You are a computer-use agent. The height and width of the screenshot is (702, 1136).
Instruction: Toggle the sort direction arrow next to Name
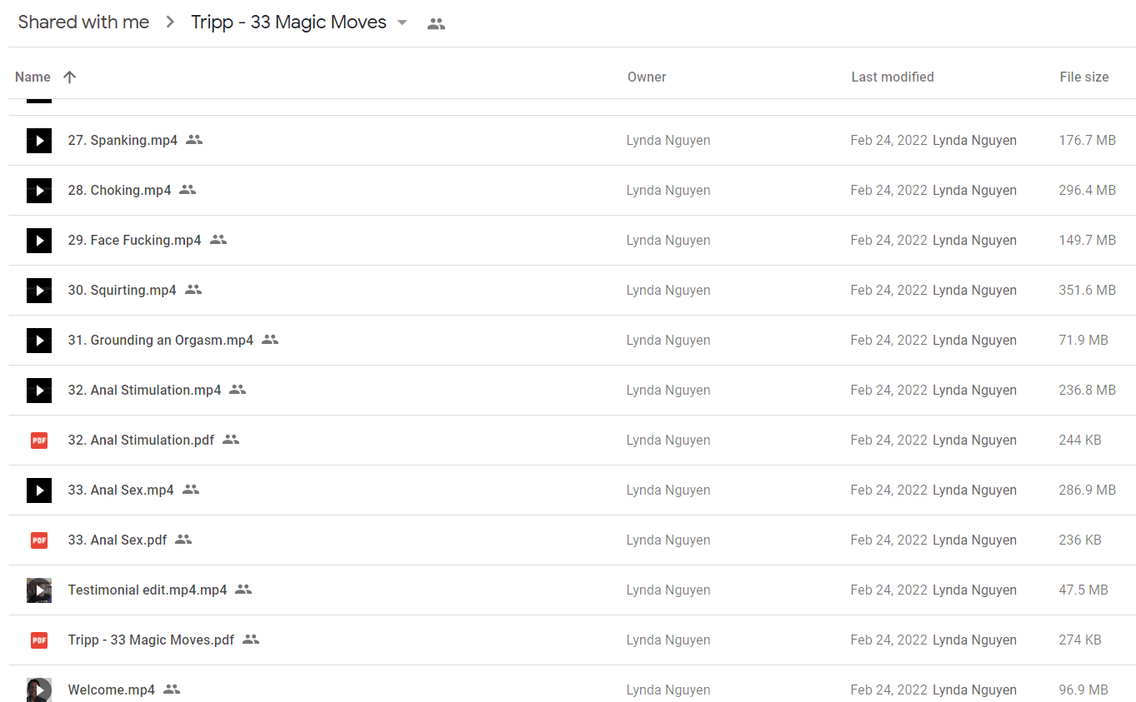[x=70, y=77]
